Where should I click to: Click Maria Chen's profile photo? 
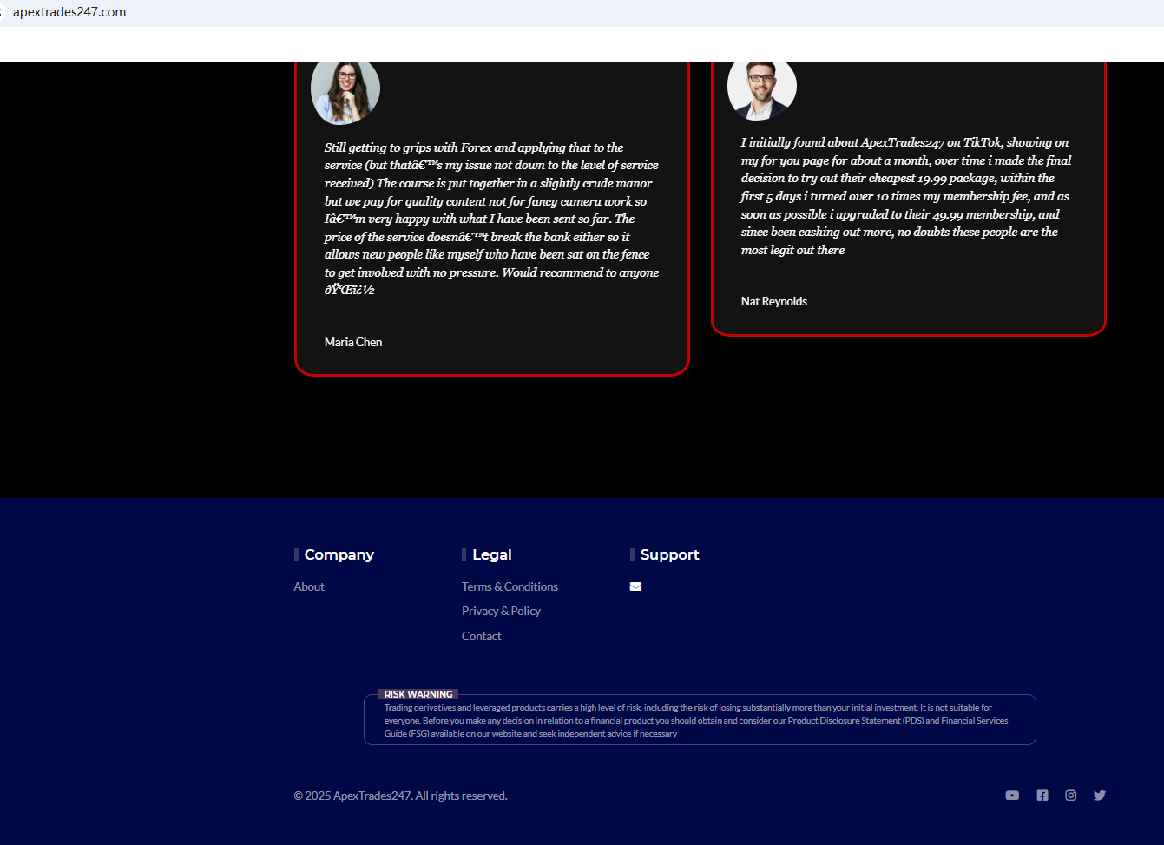(345, 91)
